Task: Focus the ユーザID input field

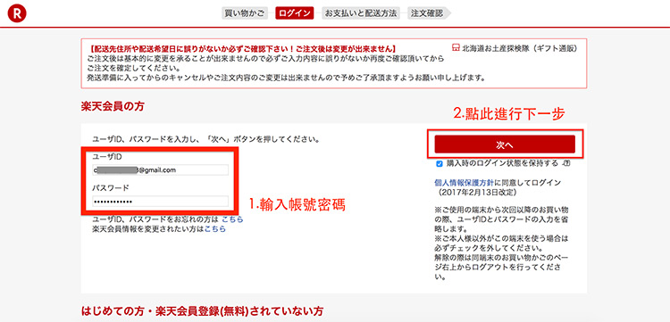Action: click(x=160, y=169)
